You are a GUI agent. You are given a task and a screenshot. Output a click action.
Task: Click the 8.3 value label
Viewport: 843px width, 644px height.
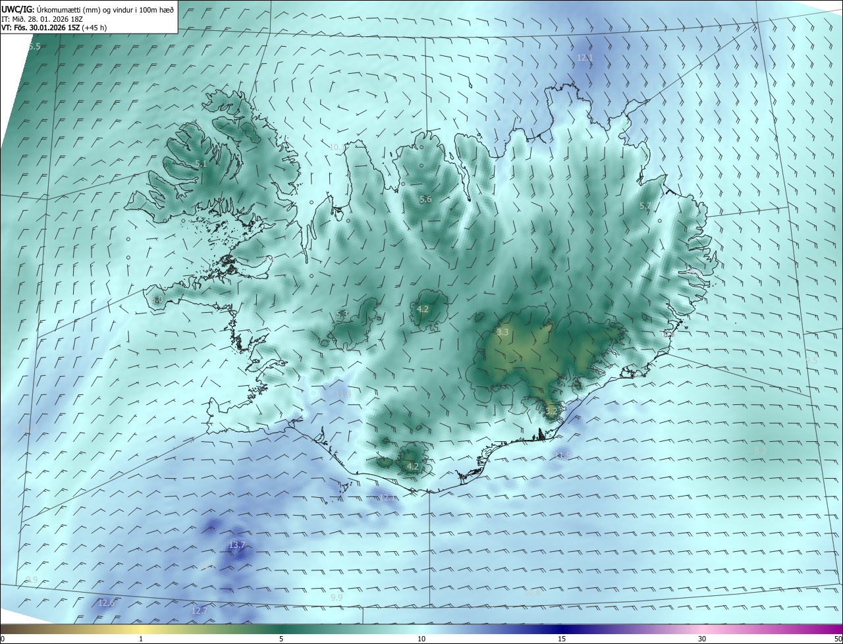coord(759,450)
